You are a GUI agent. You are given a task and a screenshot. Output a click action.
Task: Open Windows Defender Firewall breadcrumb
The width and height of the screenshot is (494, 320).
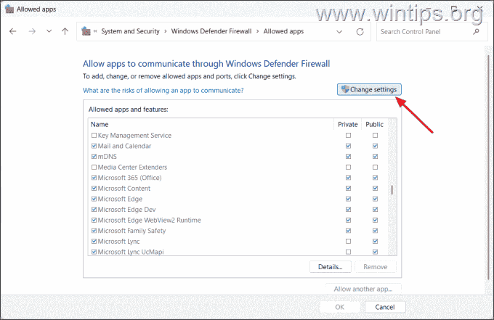211,31
